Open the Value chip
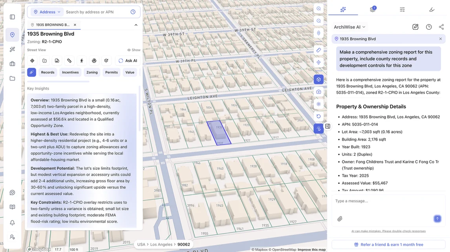The height and width of the screenshot is (252, 450). click(130, 72)
